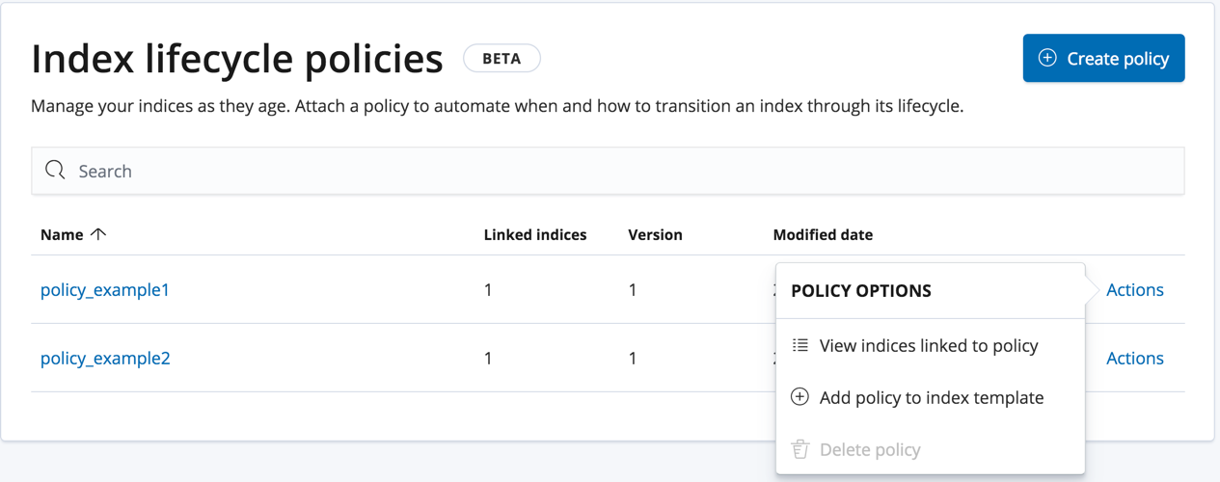Click the Version column header
The height and width of the screenshot is (482, 1220).
(655, 234)
